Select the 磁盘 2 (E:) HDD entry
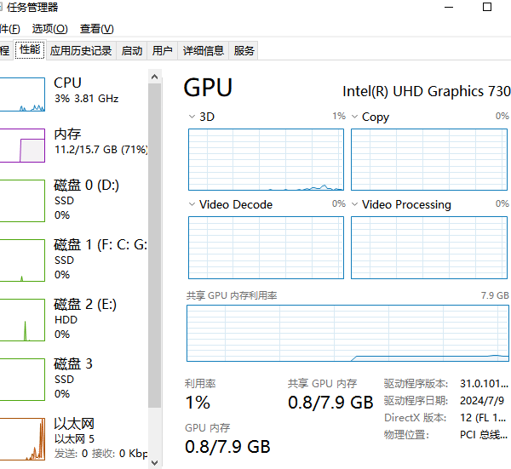 73,319
